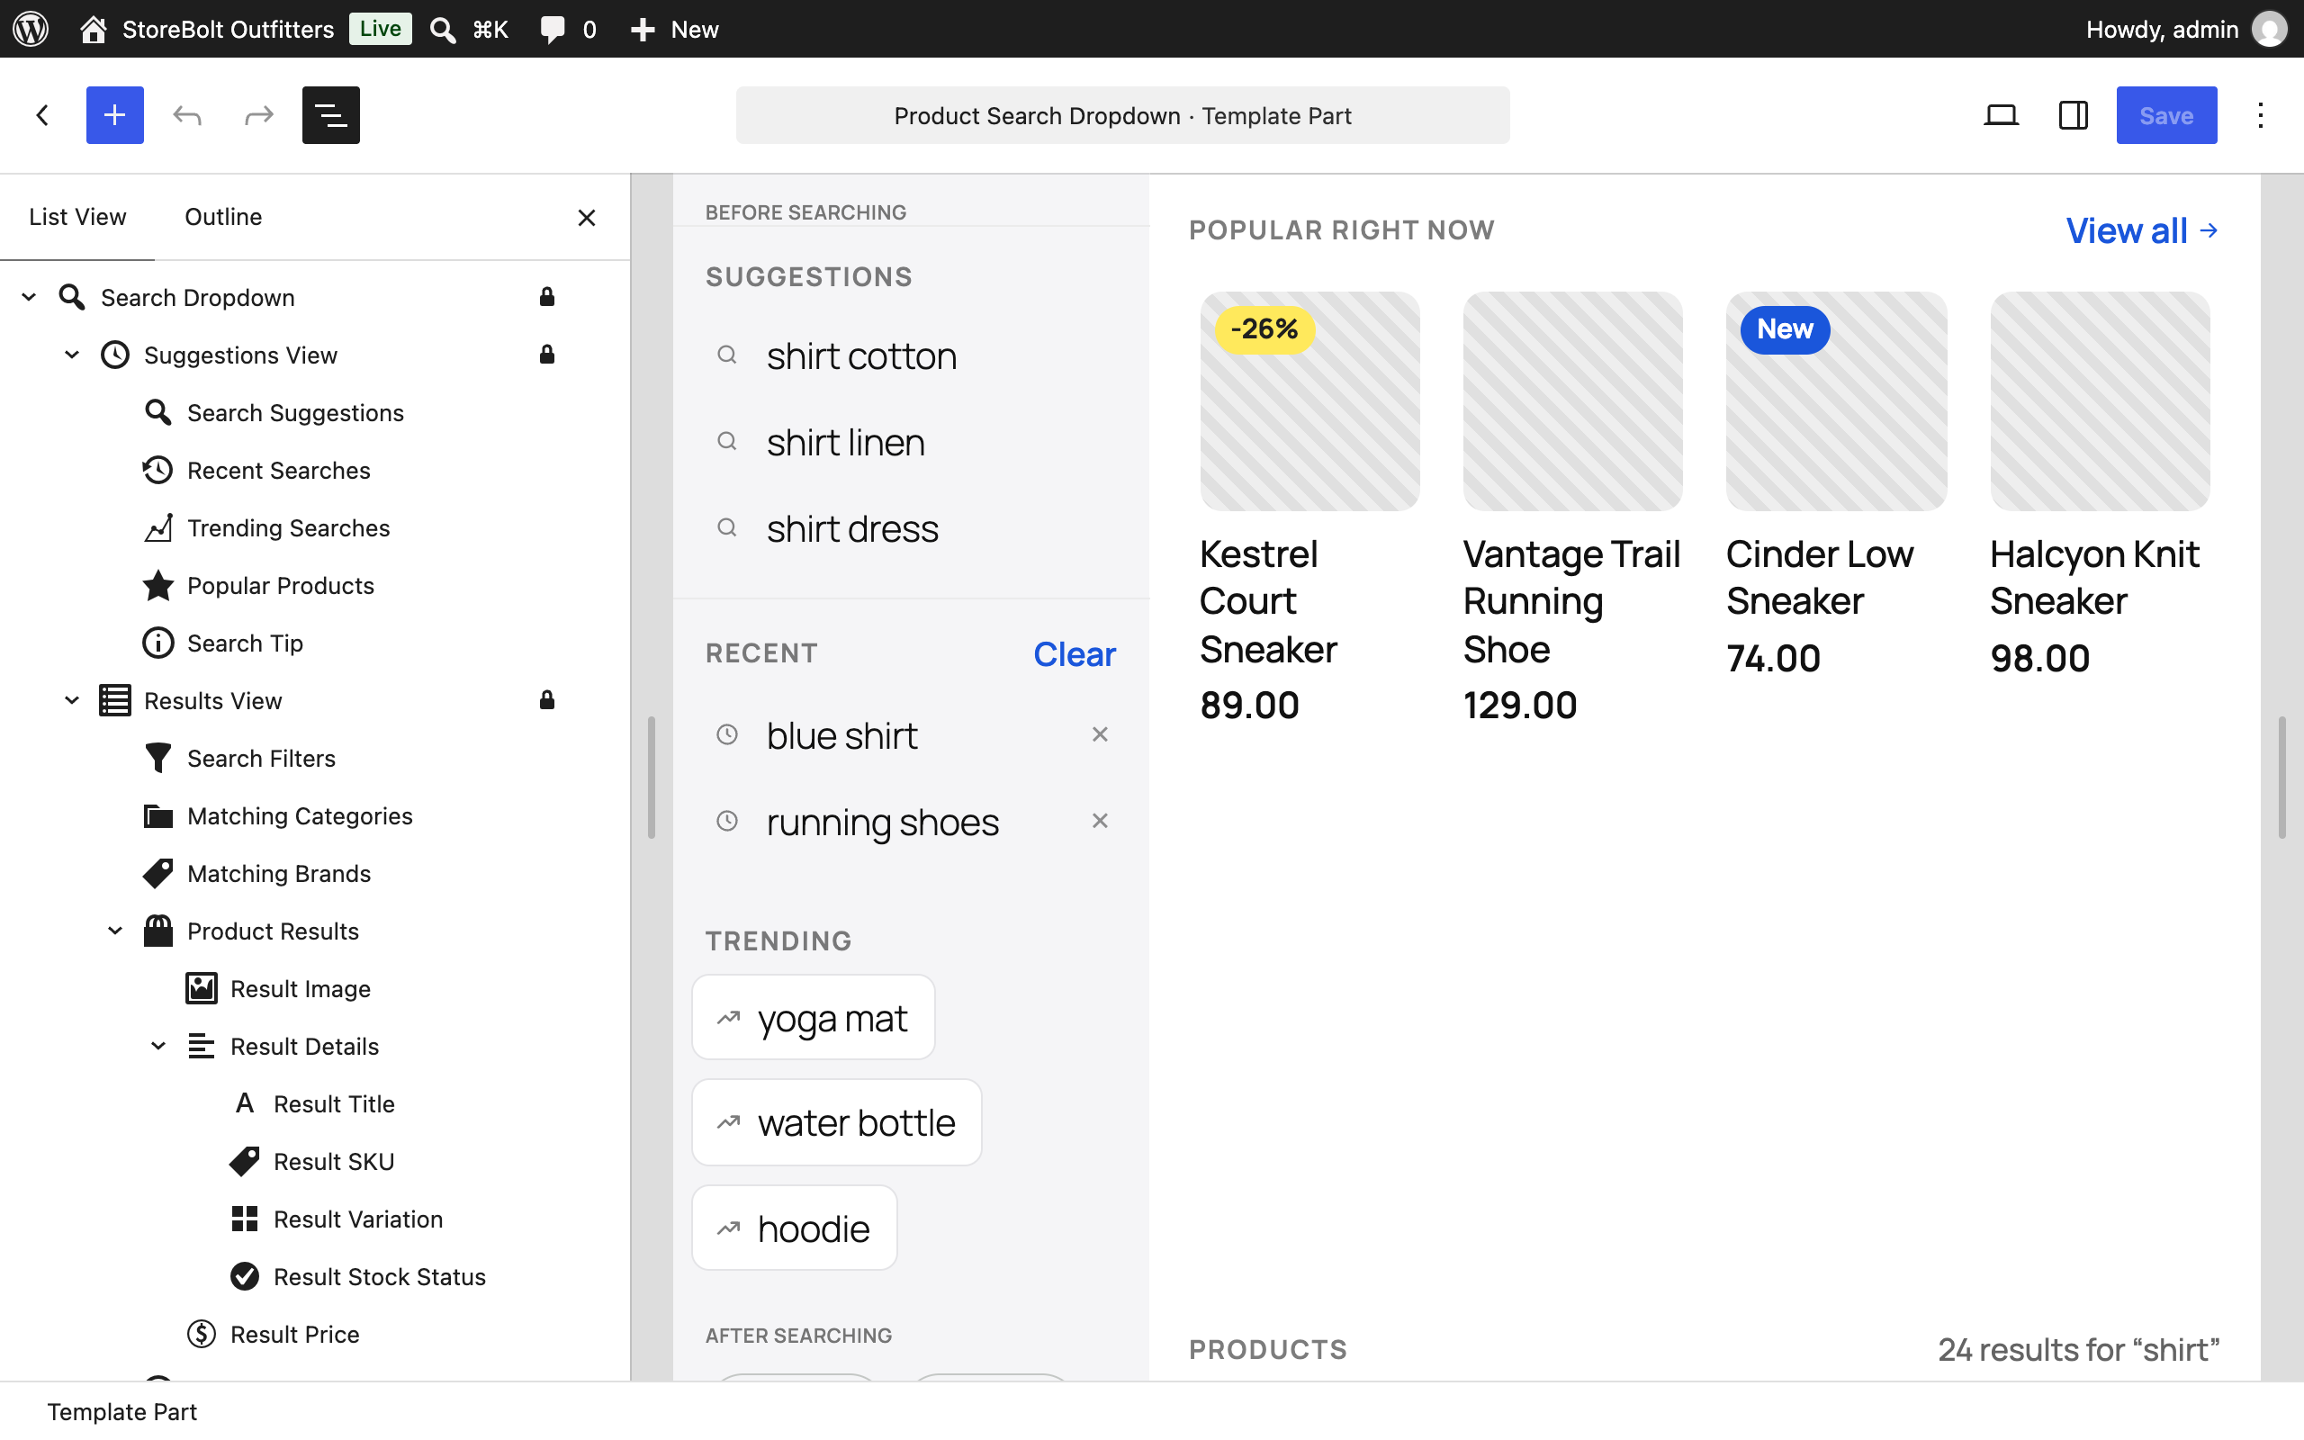Viewport: 2304px width, 1440px height.
Task: Click Clear next to Recent
Action: [1074, 653]
